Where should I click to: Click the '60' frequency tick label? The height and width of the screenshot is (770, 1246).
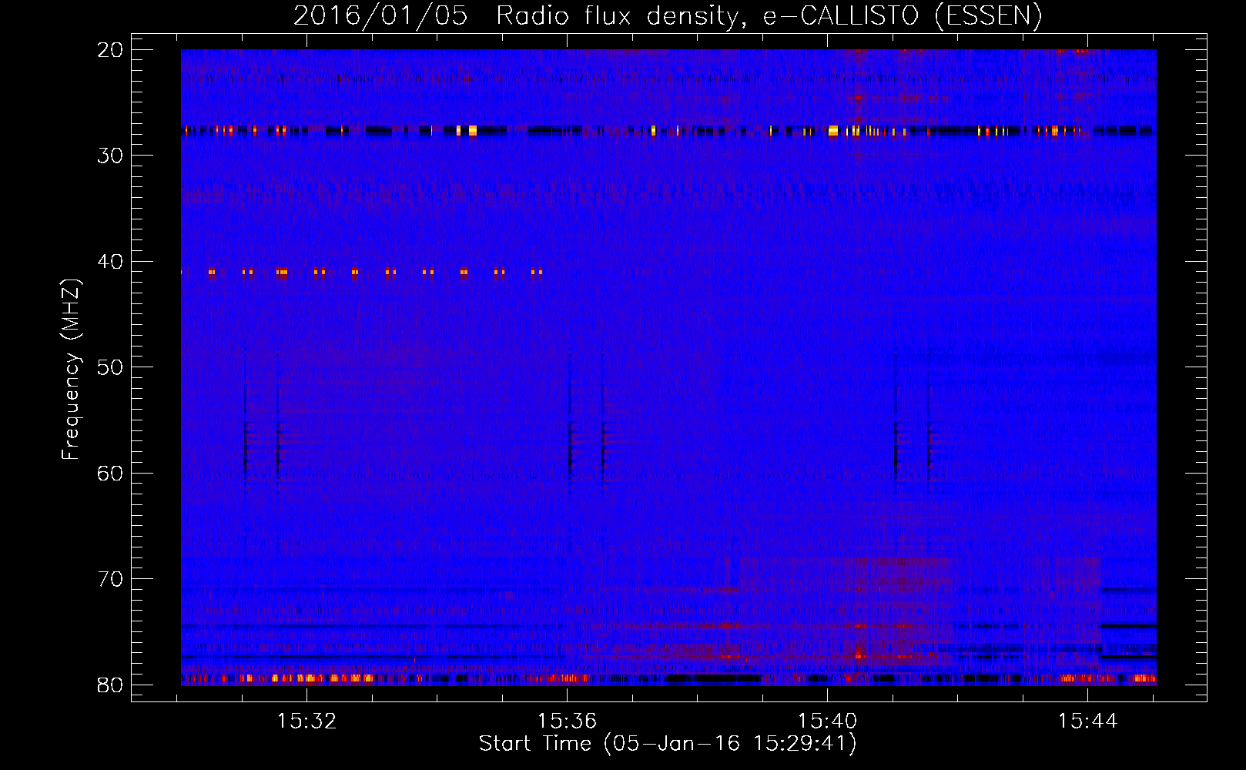111,474
